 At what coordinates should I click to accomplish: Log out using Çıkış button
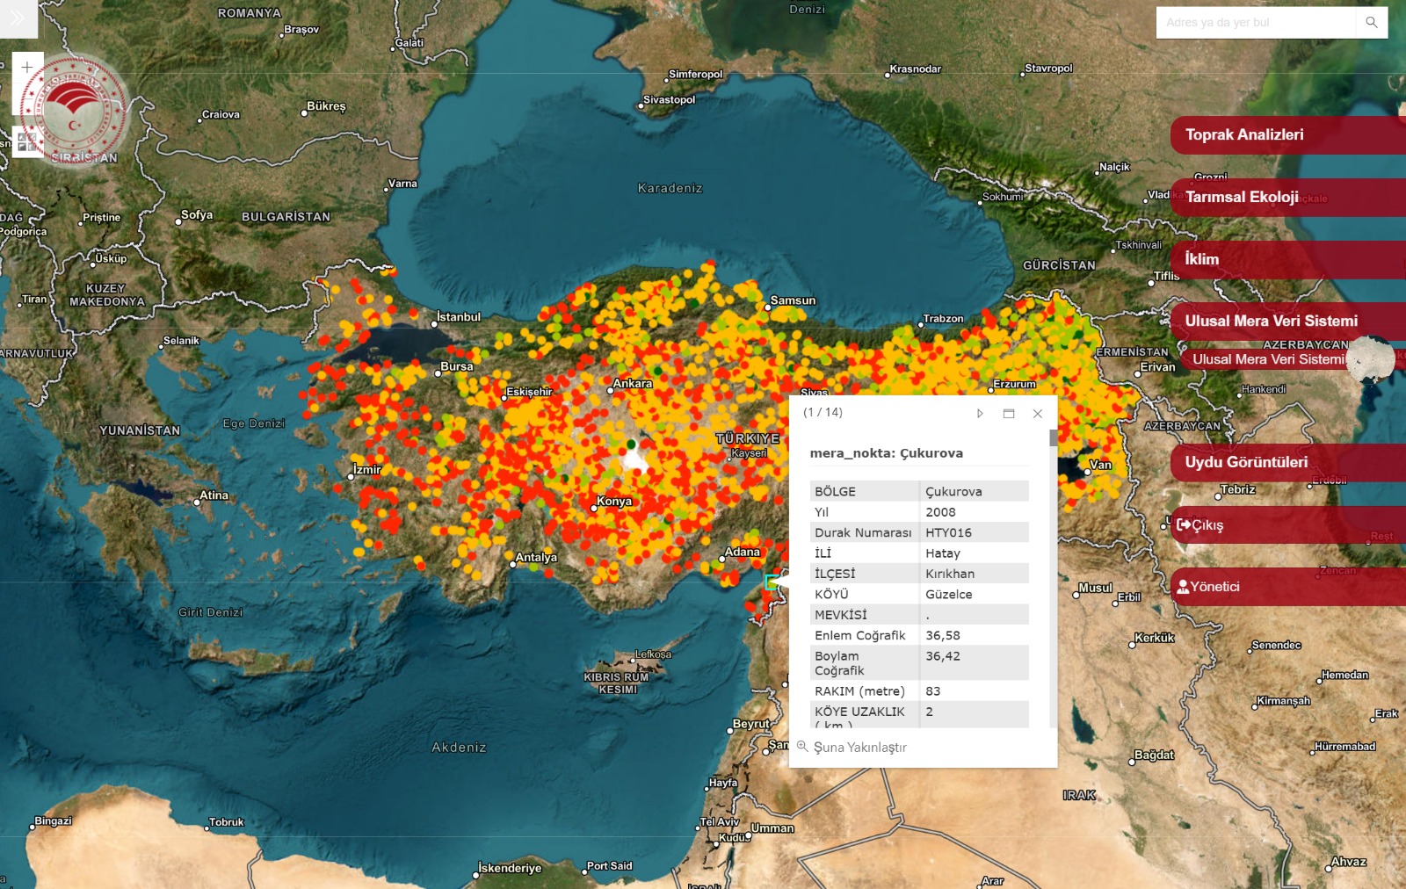point(1200,525)
